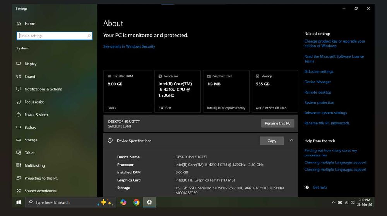Open Copilot from the taskbar
The height and width of the screenshot is (216, 387).
[x=123, y=202]
